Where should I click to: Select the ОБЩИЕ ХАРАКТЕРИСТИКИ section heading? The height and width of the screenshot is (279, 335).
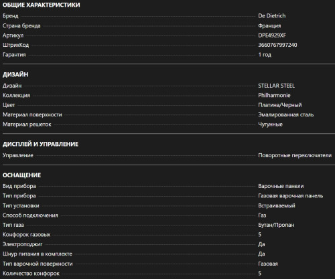pos(42,5)
